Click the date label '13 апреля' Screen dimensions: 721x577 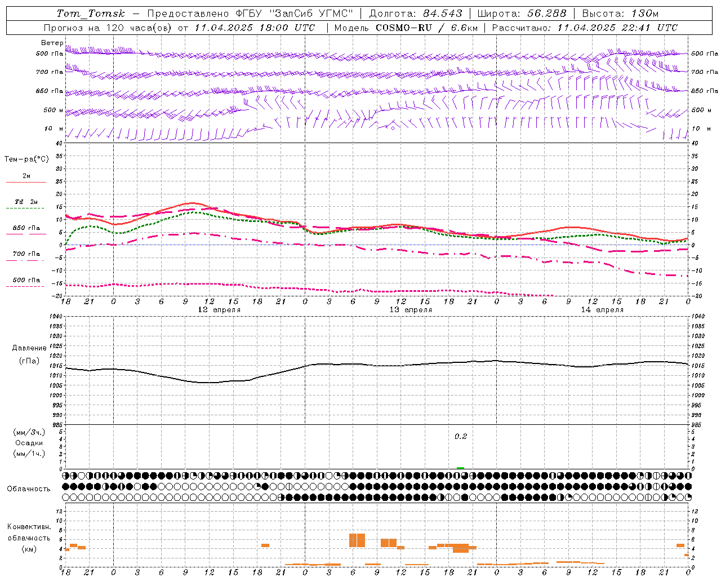point(411,310)
